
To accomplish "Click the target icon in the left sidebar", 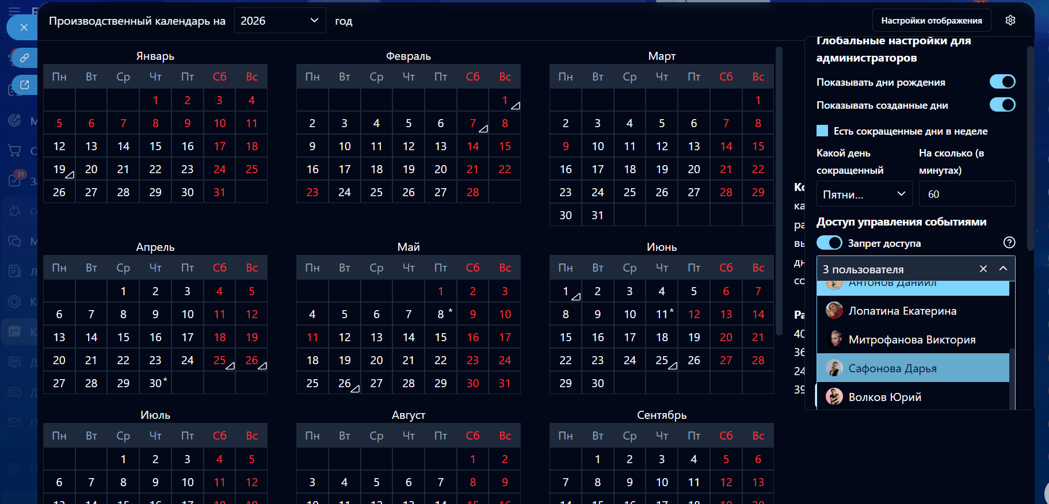I will click(14, 120).
